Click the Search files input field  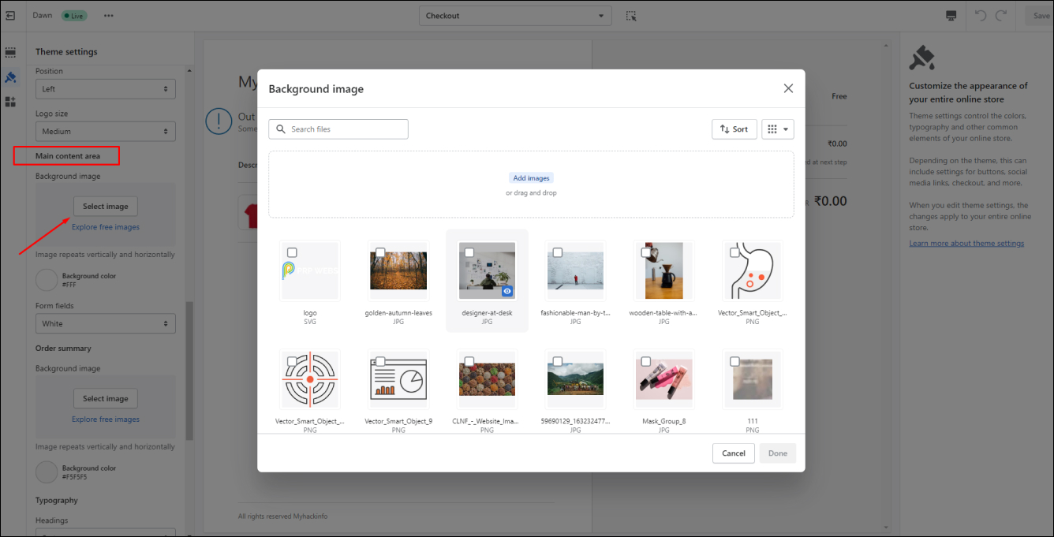[338, 129]
